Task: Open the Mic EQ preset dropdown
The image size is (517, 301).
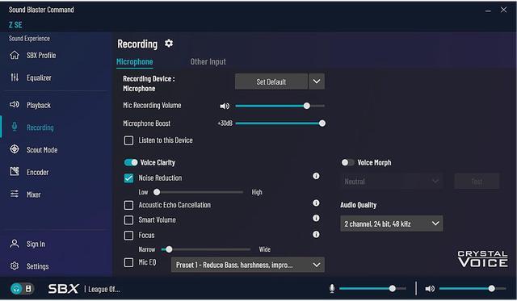Action: coord(248,265)
